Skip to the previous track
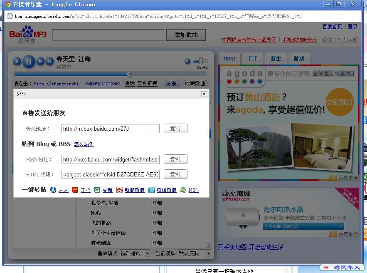Viewport: 367px width, 273px height. click(x=17, y=62)
